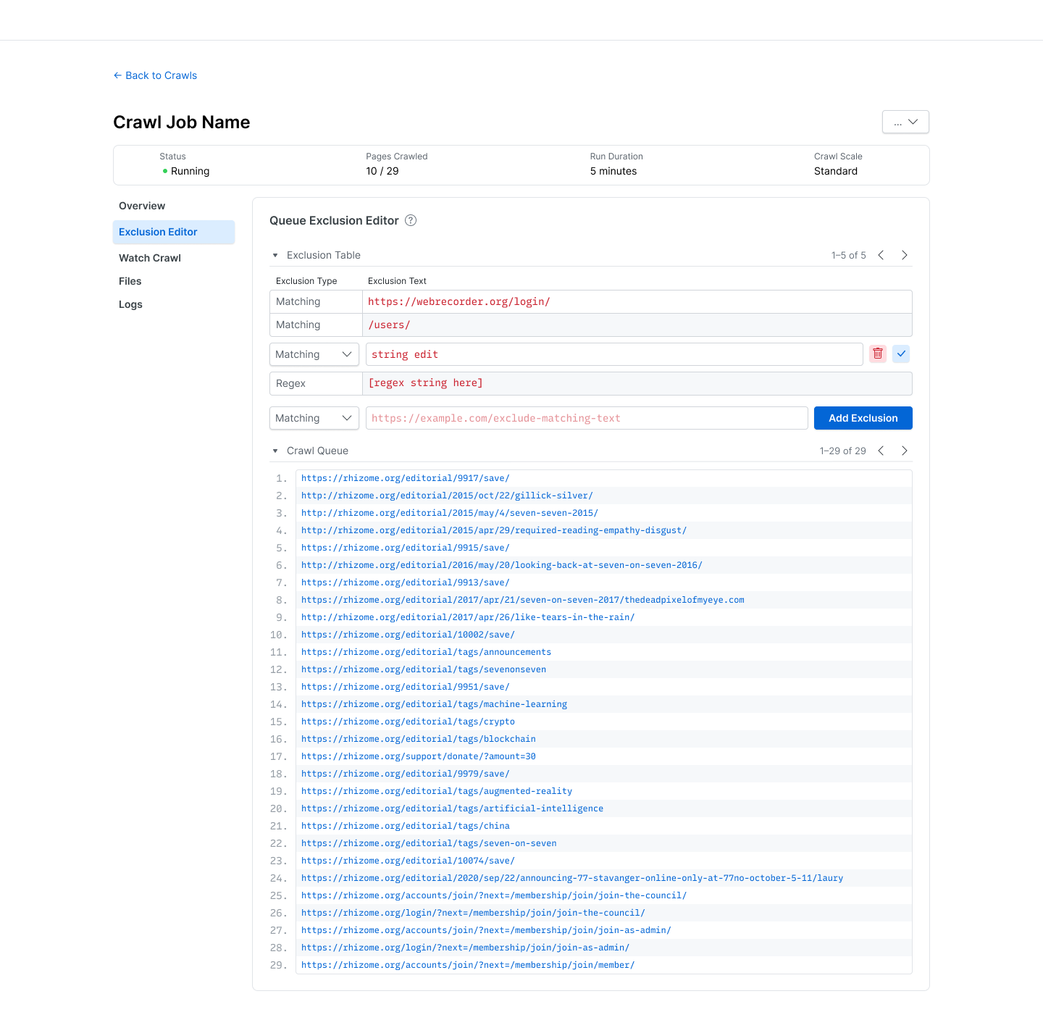Viewport: 1043px width, 1020px height.
Task: Delete the "string edit" exclusion row
Action: (x=877, y=354)
